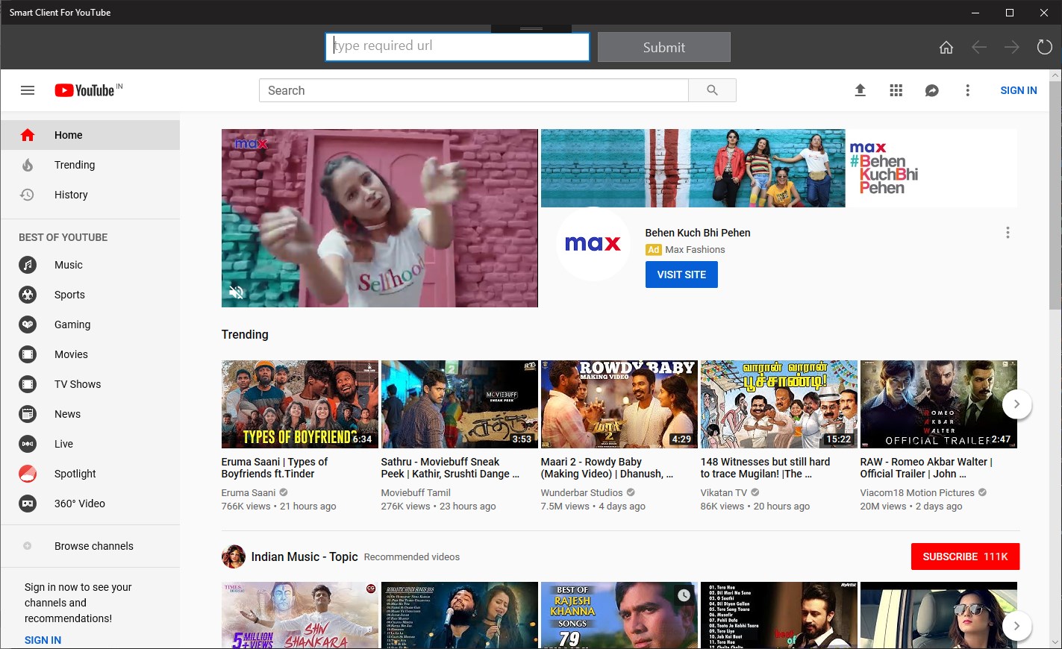The height and width of the screenshot is (649, 1062).
Task: Open the 148 Witnesses video thumbnail
Action: 779,404
